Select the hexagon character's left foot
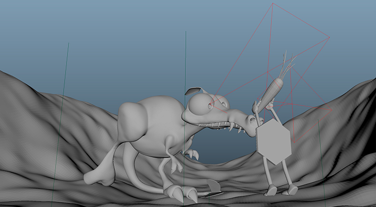The height and width of the screenshot is (207, 376). coord(271,189)
